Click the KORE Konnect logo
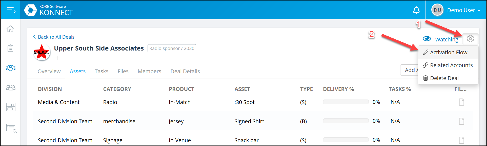Image resolution: width=487 pixels, height=146 pixels. click(48, 10)
